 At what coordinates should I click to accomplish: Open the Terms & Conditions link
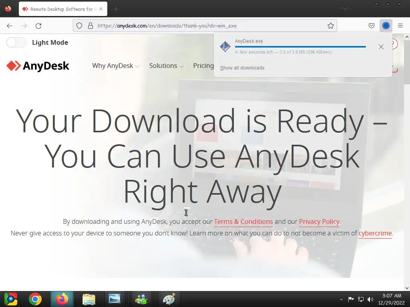click(x=243, y=221)
